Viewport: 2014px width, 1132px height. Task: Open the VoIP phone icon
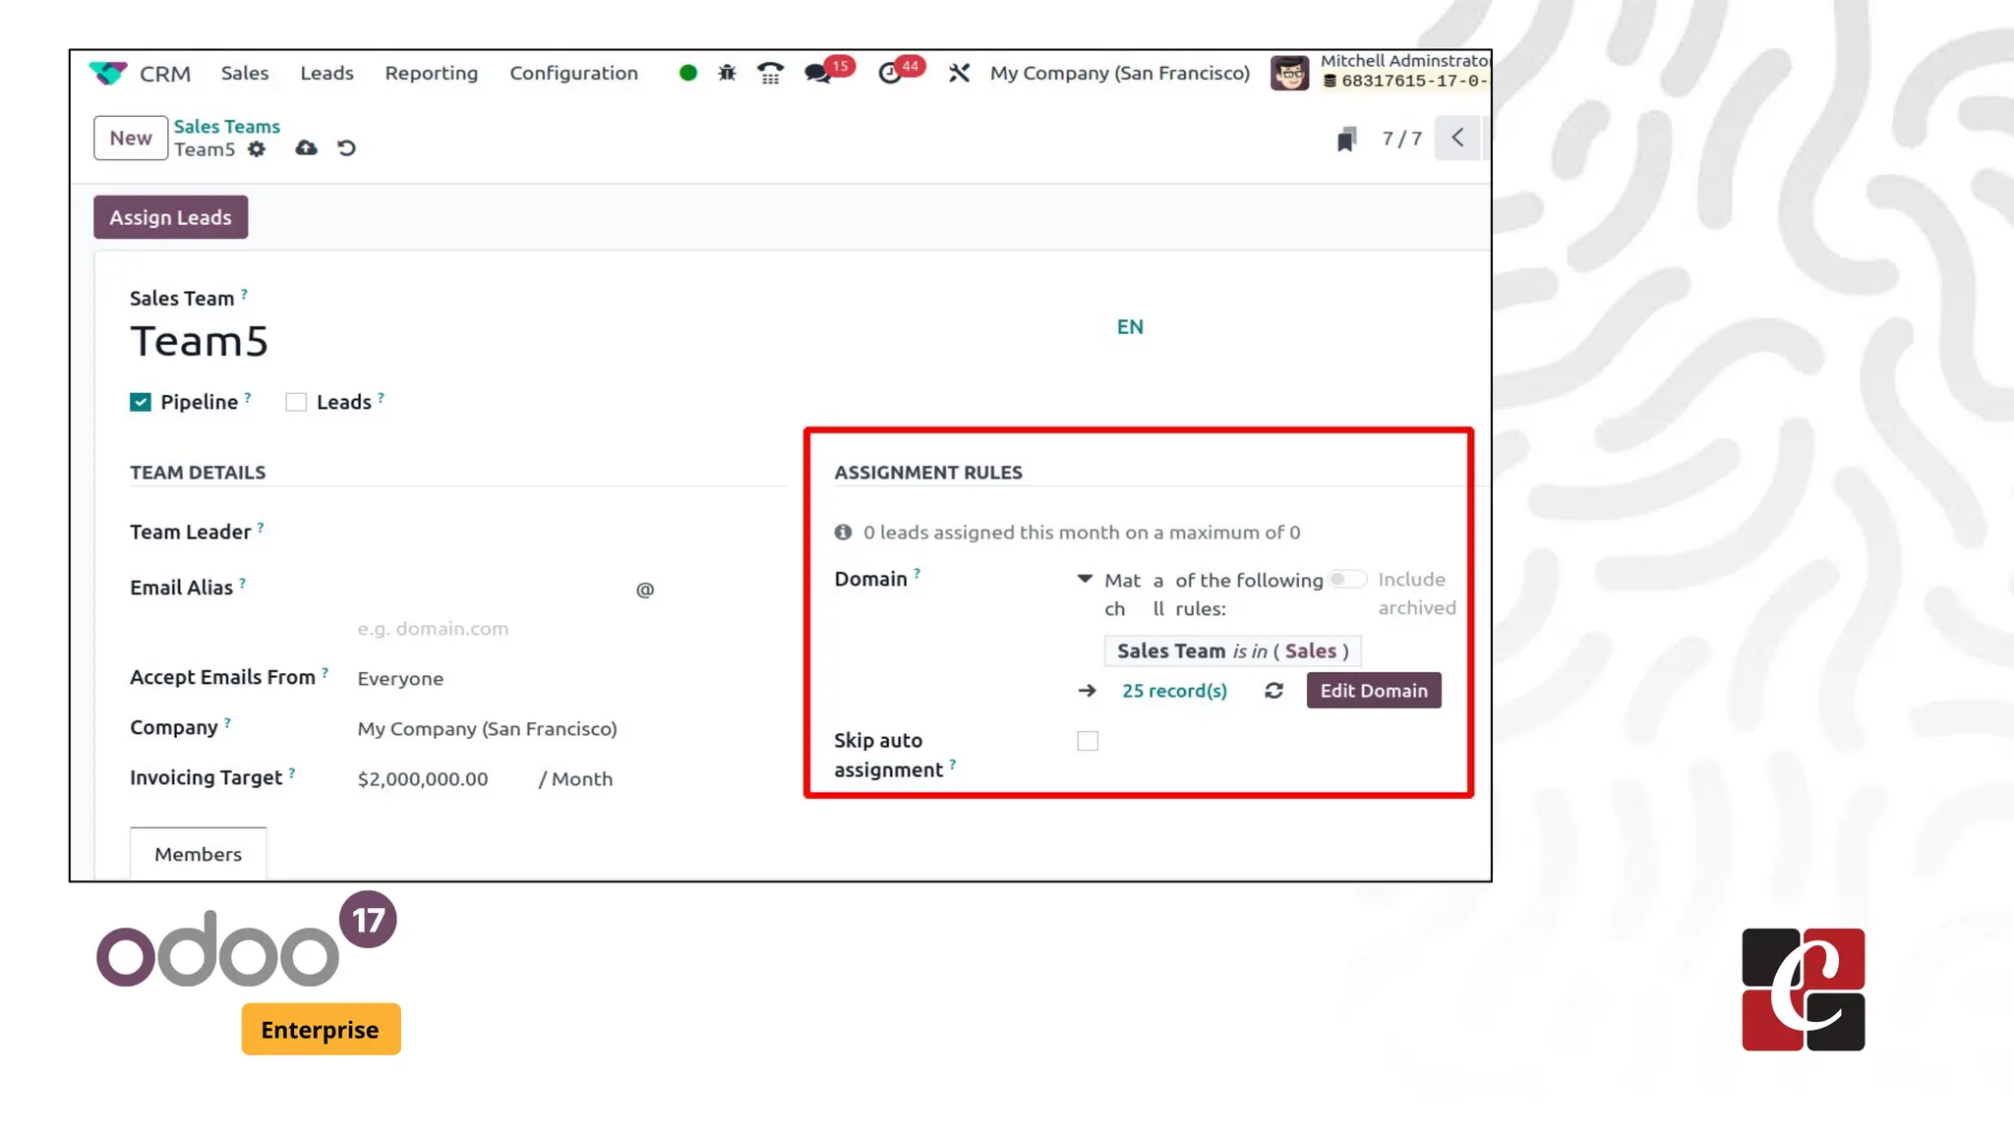770,73
